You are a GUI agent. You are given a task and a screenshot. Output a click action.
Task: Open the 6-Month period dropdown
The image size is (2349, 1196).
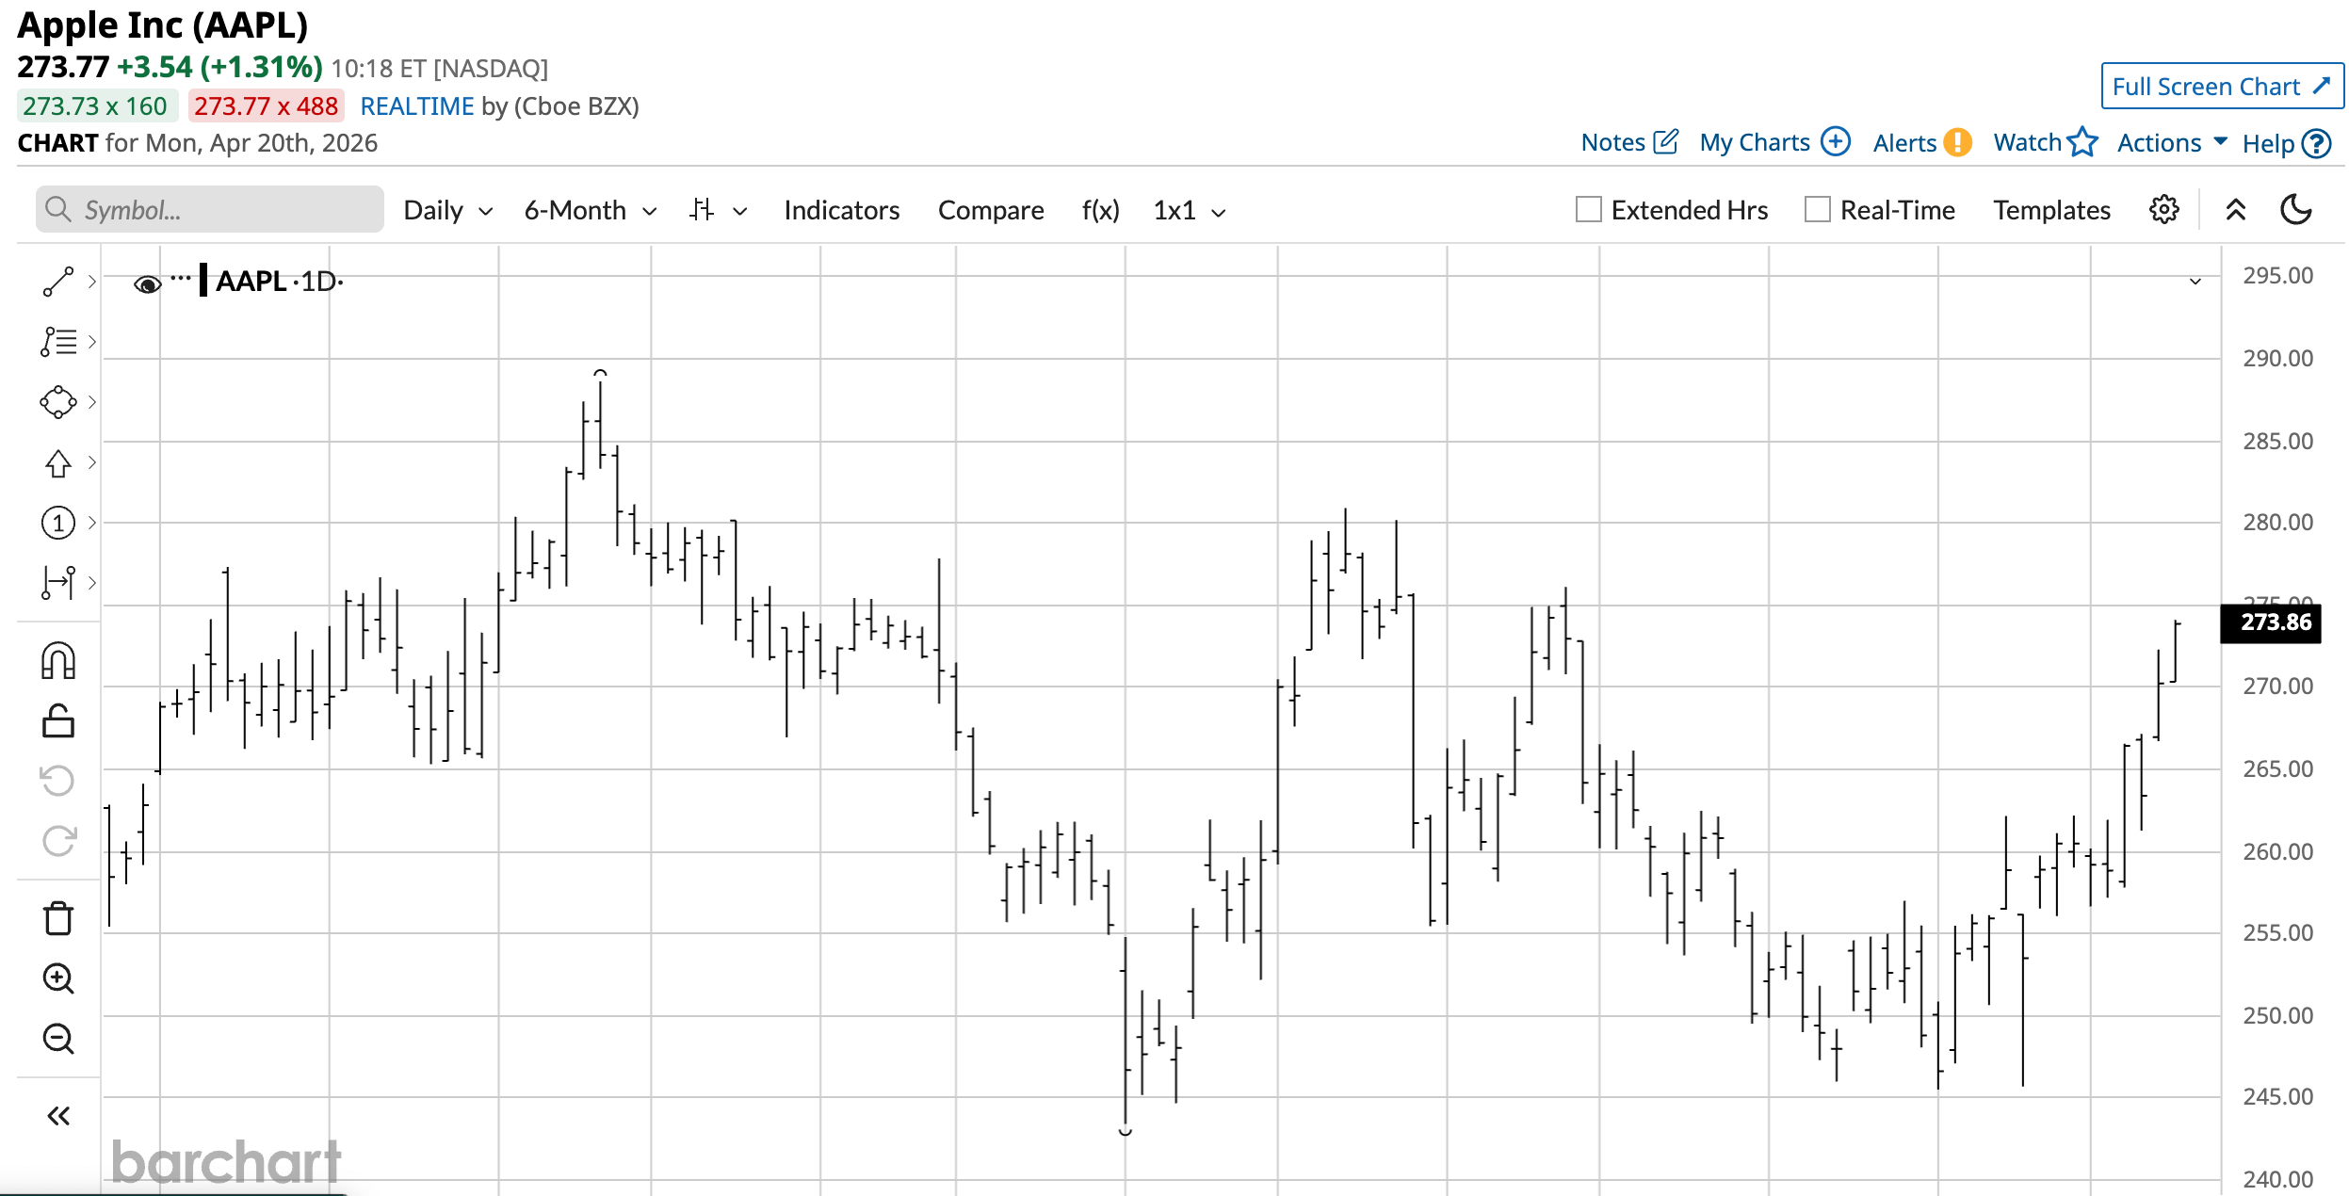590,211
